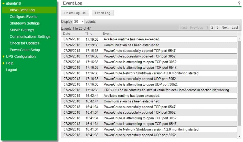Select 16:41:34 successfully opened TCP port 3052
This screenshot has height=142, width=243.
pyautogui.click(x=149, y=112)
